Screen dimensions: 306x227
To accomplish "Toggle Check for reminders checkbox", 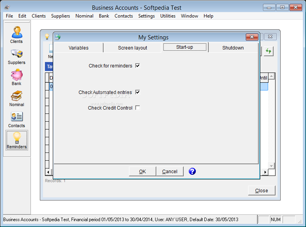I will pyautogui.click(x=138, y=66).
